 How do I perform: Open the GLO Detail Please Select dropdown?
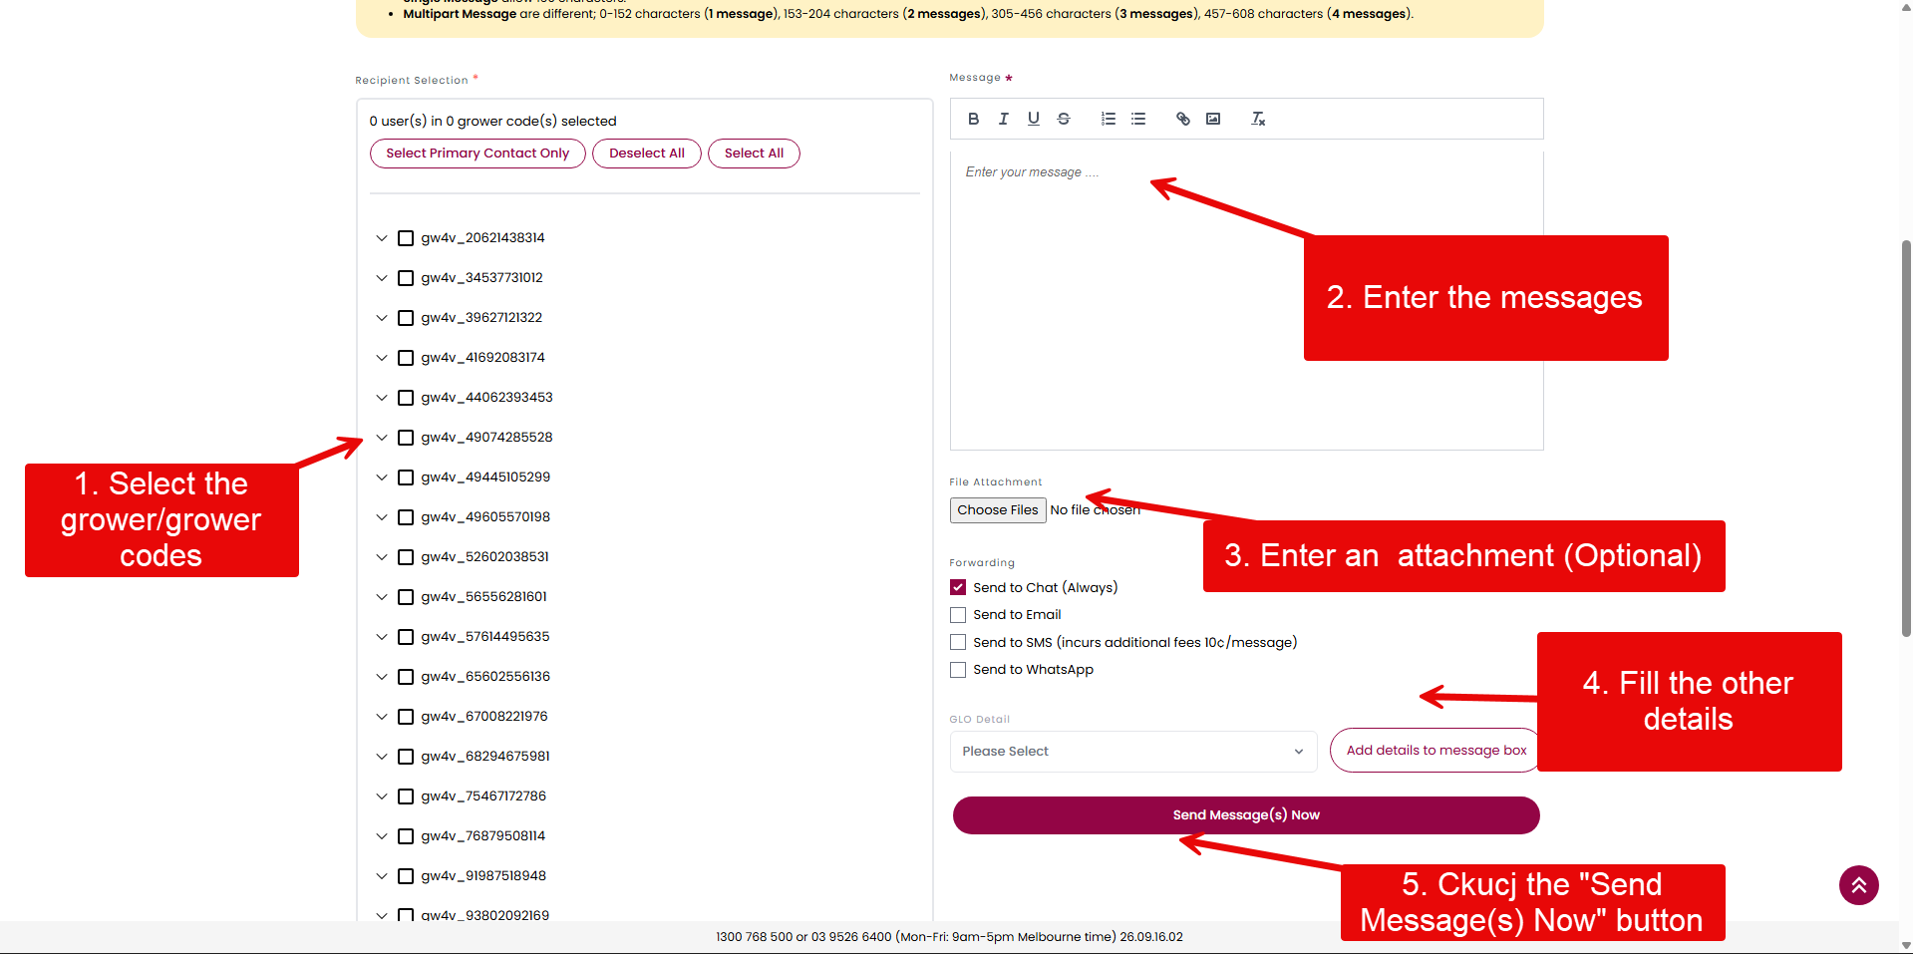[x=1133, y=752]
